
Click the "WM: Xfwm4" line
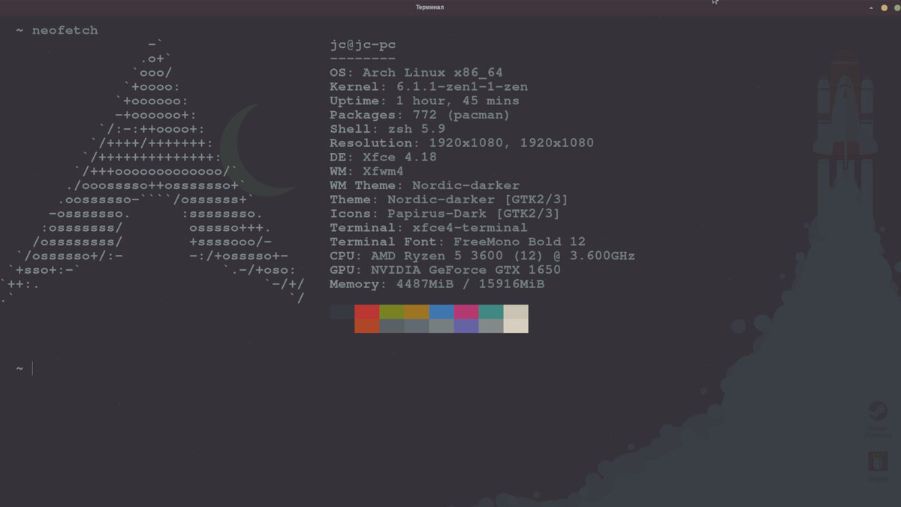click(x=366, y=172)
